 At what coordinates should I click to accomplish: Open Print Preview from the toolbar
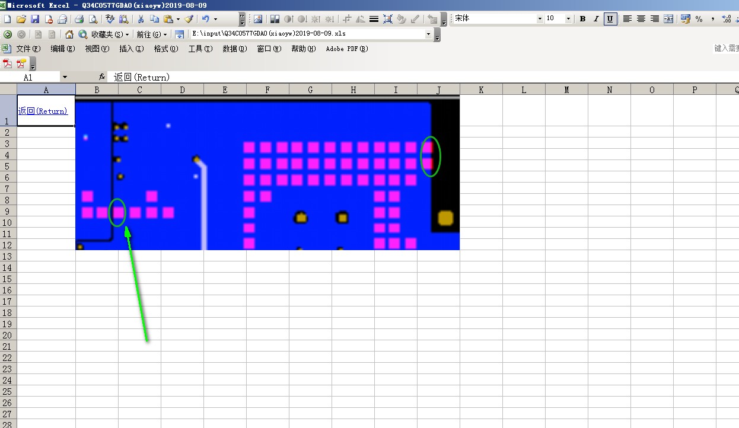pyautogui.click(x=93, y=19)
